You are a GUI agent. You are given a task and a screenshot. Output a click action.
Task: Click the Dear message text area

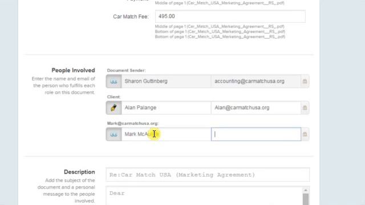204,196
